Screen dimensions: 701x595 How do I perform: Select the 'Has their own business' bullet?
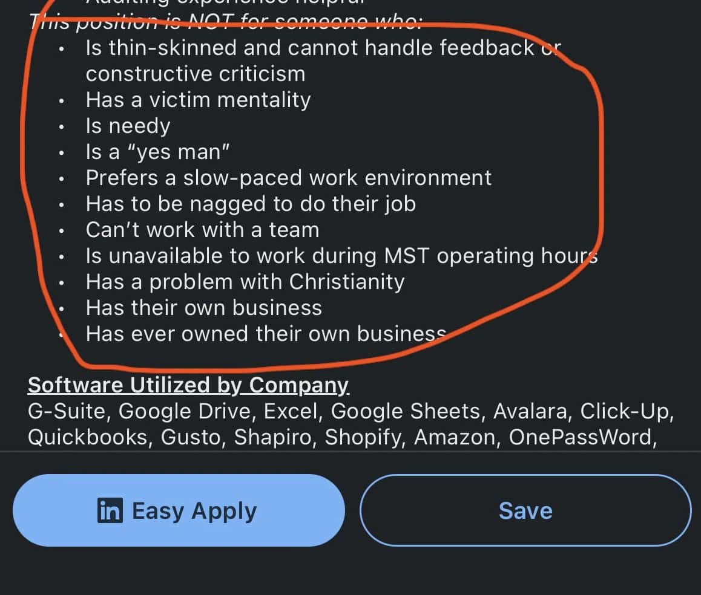point(204,307)
